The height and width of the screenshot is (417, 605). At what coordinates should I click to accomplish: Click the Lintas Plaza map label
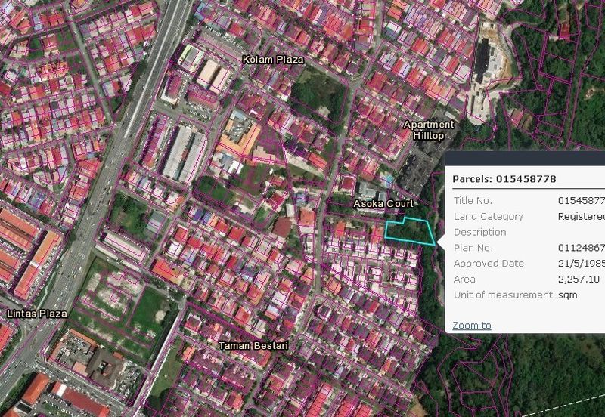(36, 313)
